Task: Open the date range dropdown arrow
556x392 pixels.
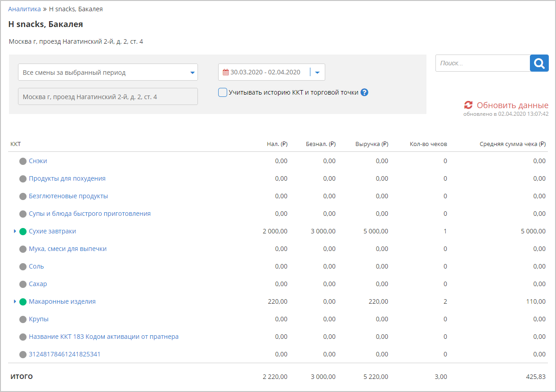Action: tap(317, 72)
